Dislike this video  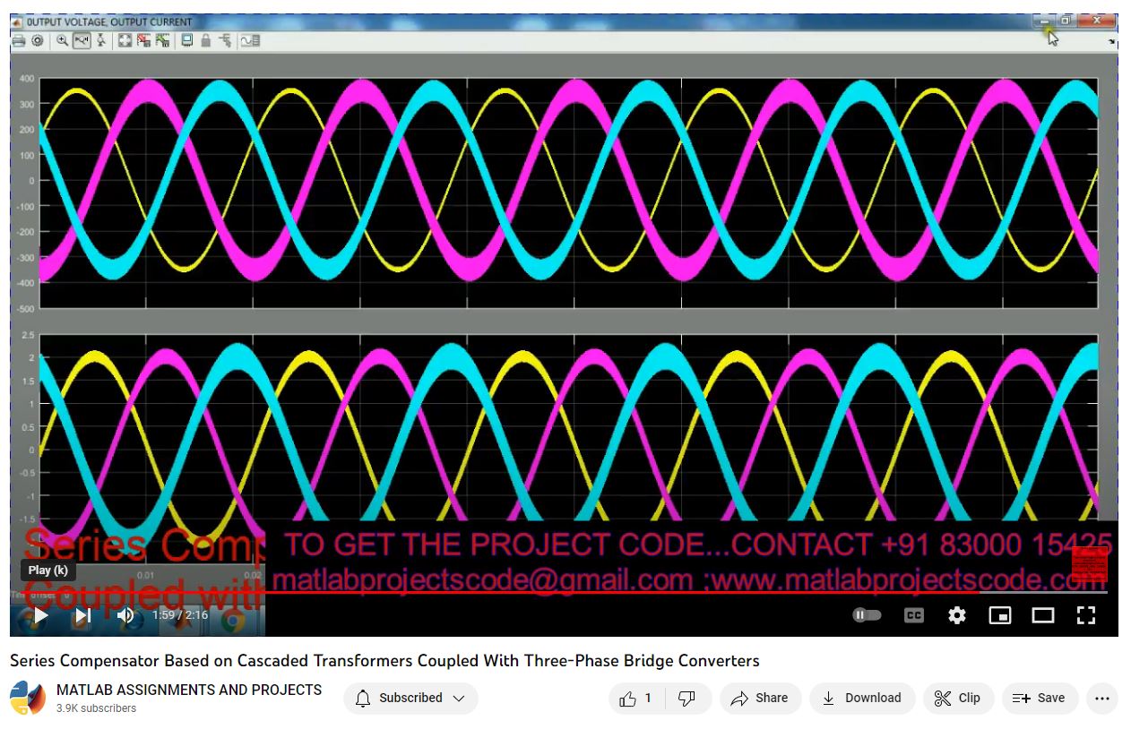pos(687,699)
